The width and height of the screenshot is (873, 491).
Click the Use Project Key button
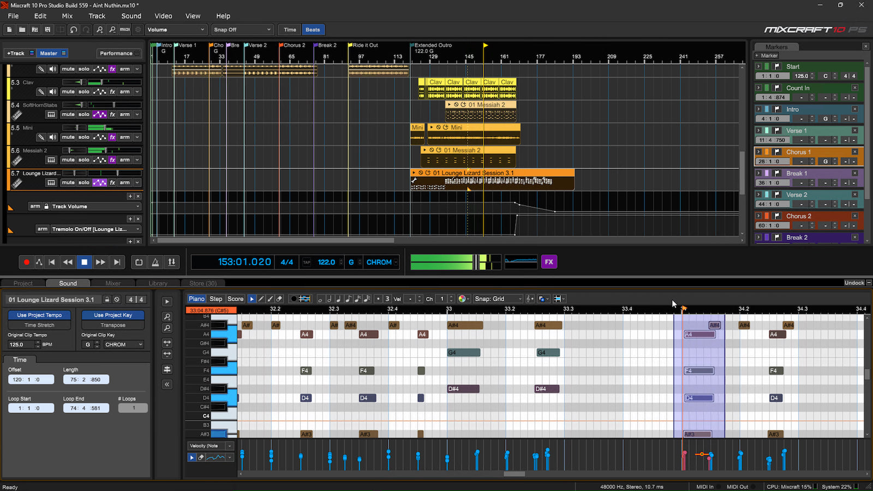[x=112, y=315]
